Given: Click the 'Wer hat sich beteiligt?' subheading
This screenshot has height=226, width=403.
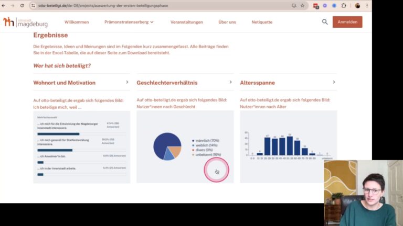Looking at the screenshot, I should point(62,65).
